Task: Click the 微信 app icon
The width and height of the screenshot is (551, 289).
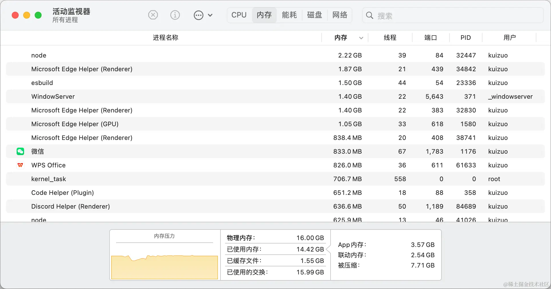Action: (20, 151)
